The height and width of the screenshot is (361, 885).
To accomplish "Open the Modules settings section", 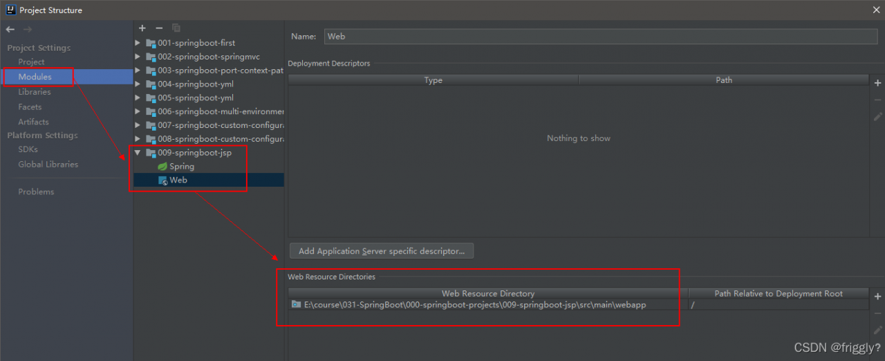I will pos(35,77).
